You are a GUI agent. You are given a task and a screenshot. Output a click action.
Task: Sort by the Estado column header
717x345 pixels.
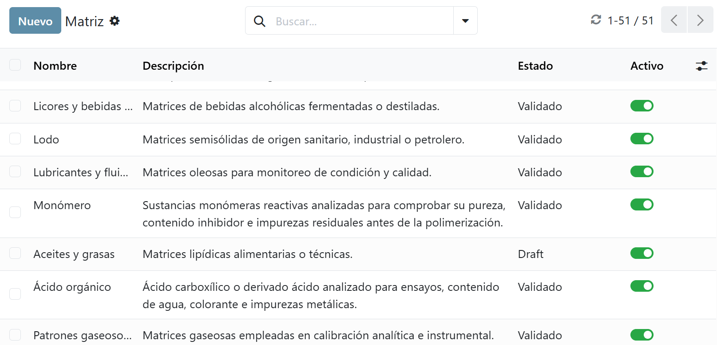535,66
